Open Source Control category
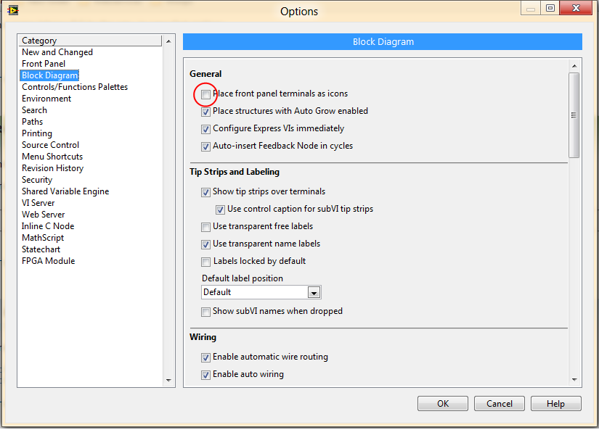 coord(50,145)
